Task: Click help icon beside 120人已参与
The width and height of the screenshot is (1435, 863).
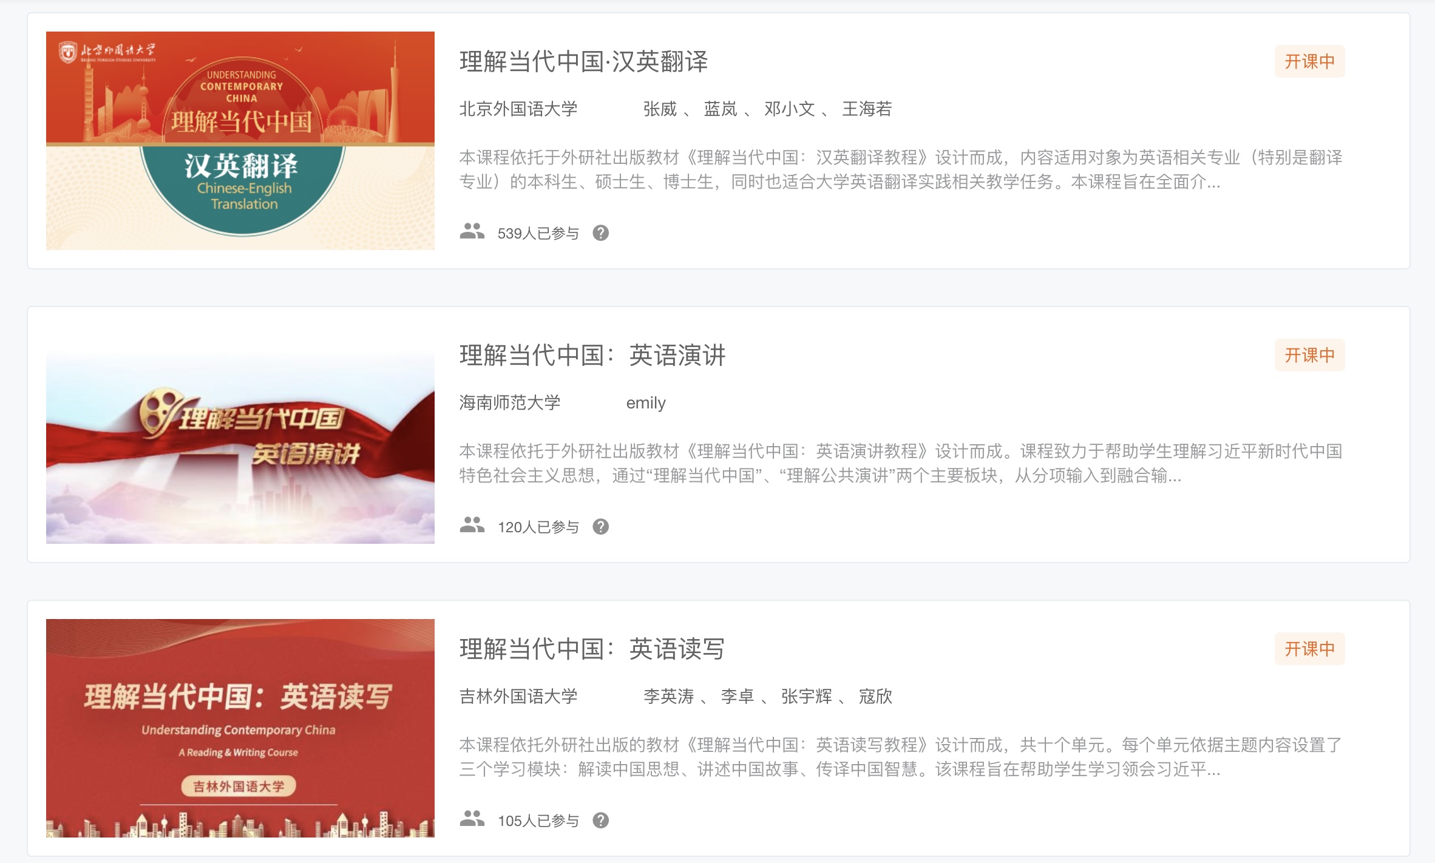Action: [601, 527]
